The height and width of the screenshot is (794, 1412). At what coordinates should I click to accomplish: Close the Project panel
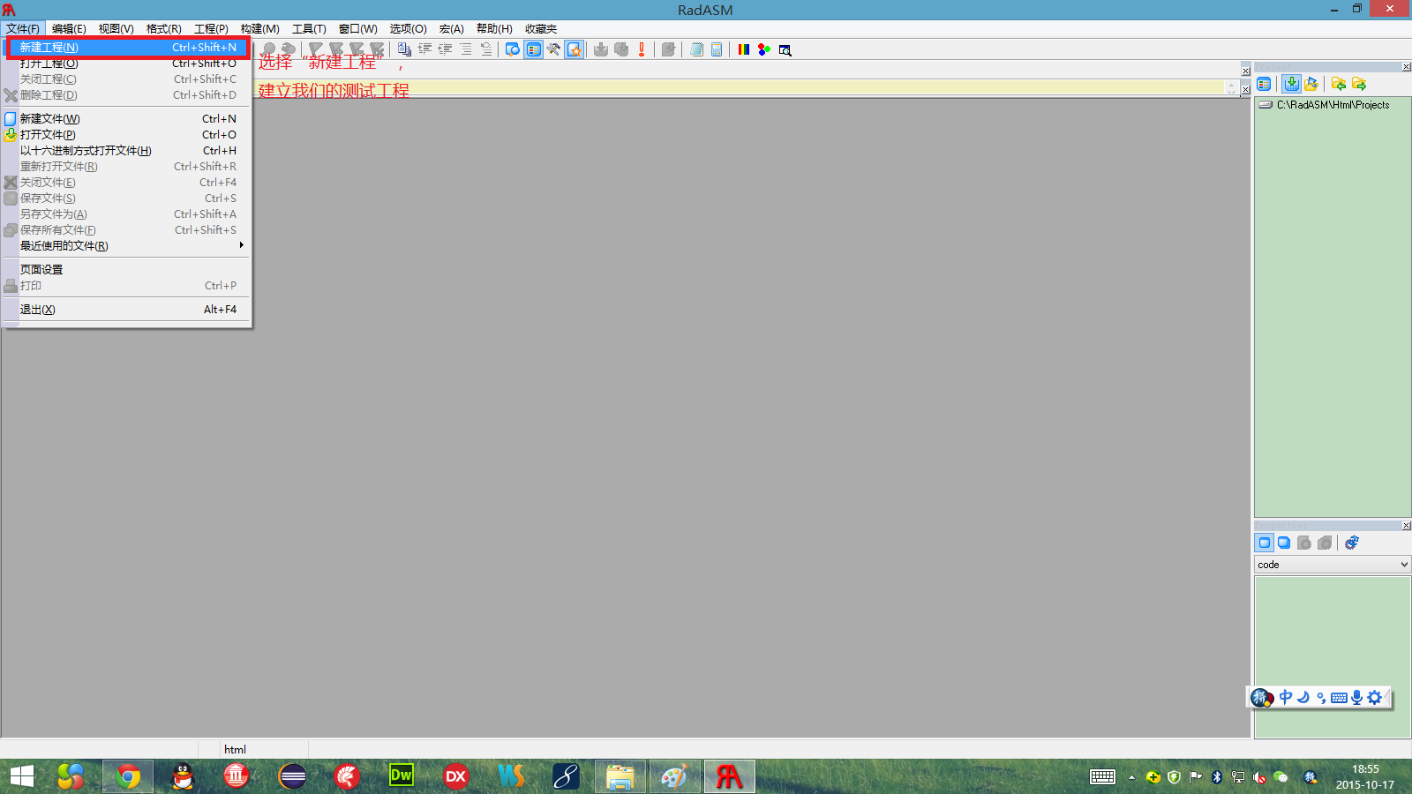coord(1407,67)
